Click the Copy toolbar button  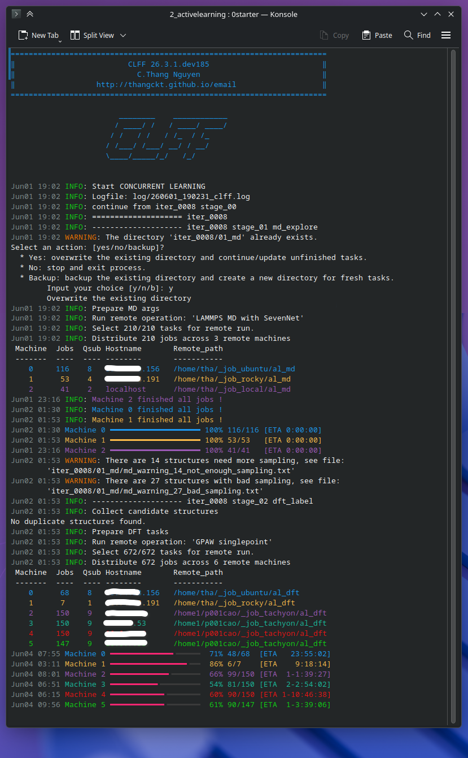point(334,35)
